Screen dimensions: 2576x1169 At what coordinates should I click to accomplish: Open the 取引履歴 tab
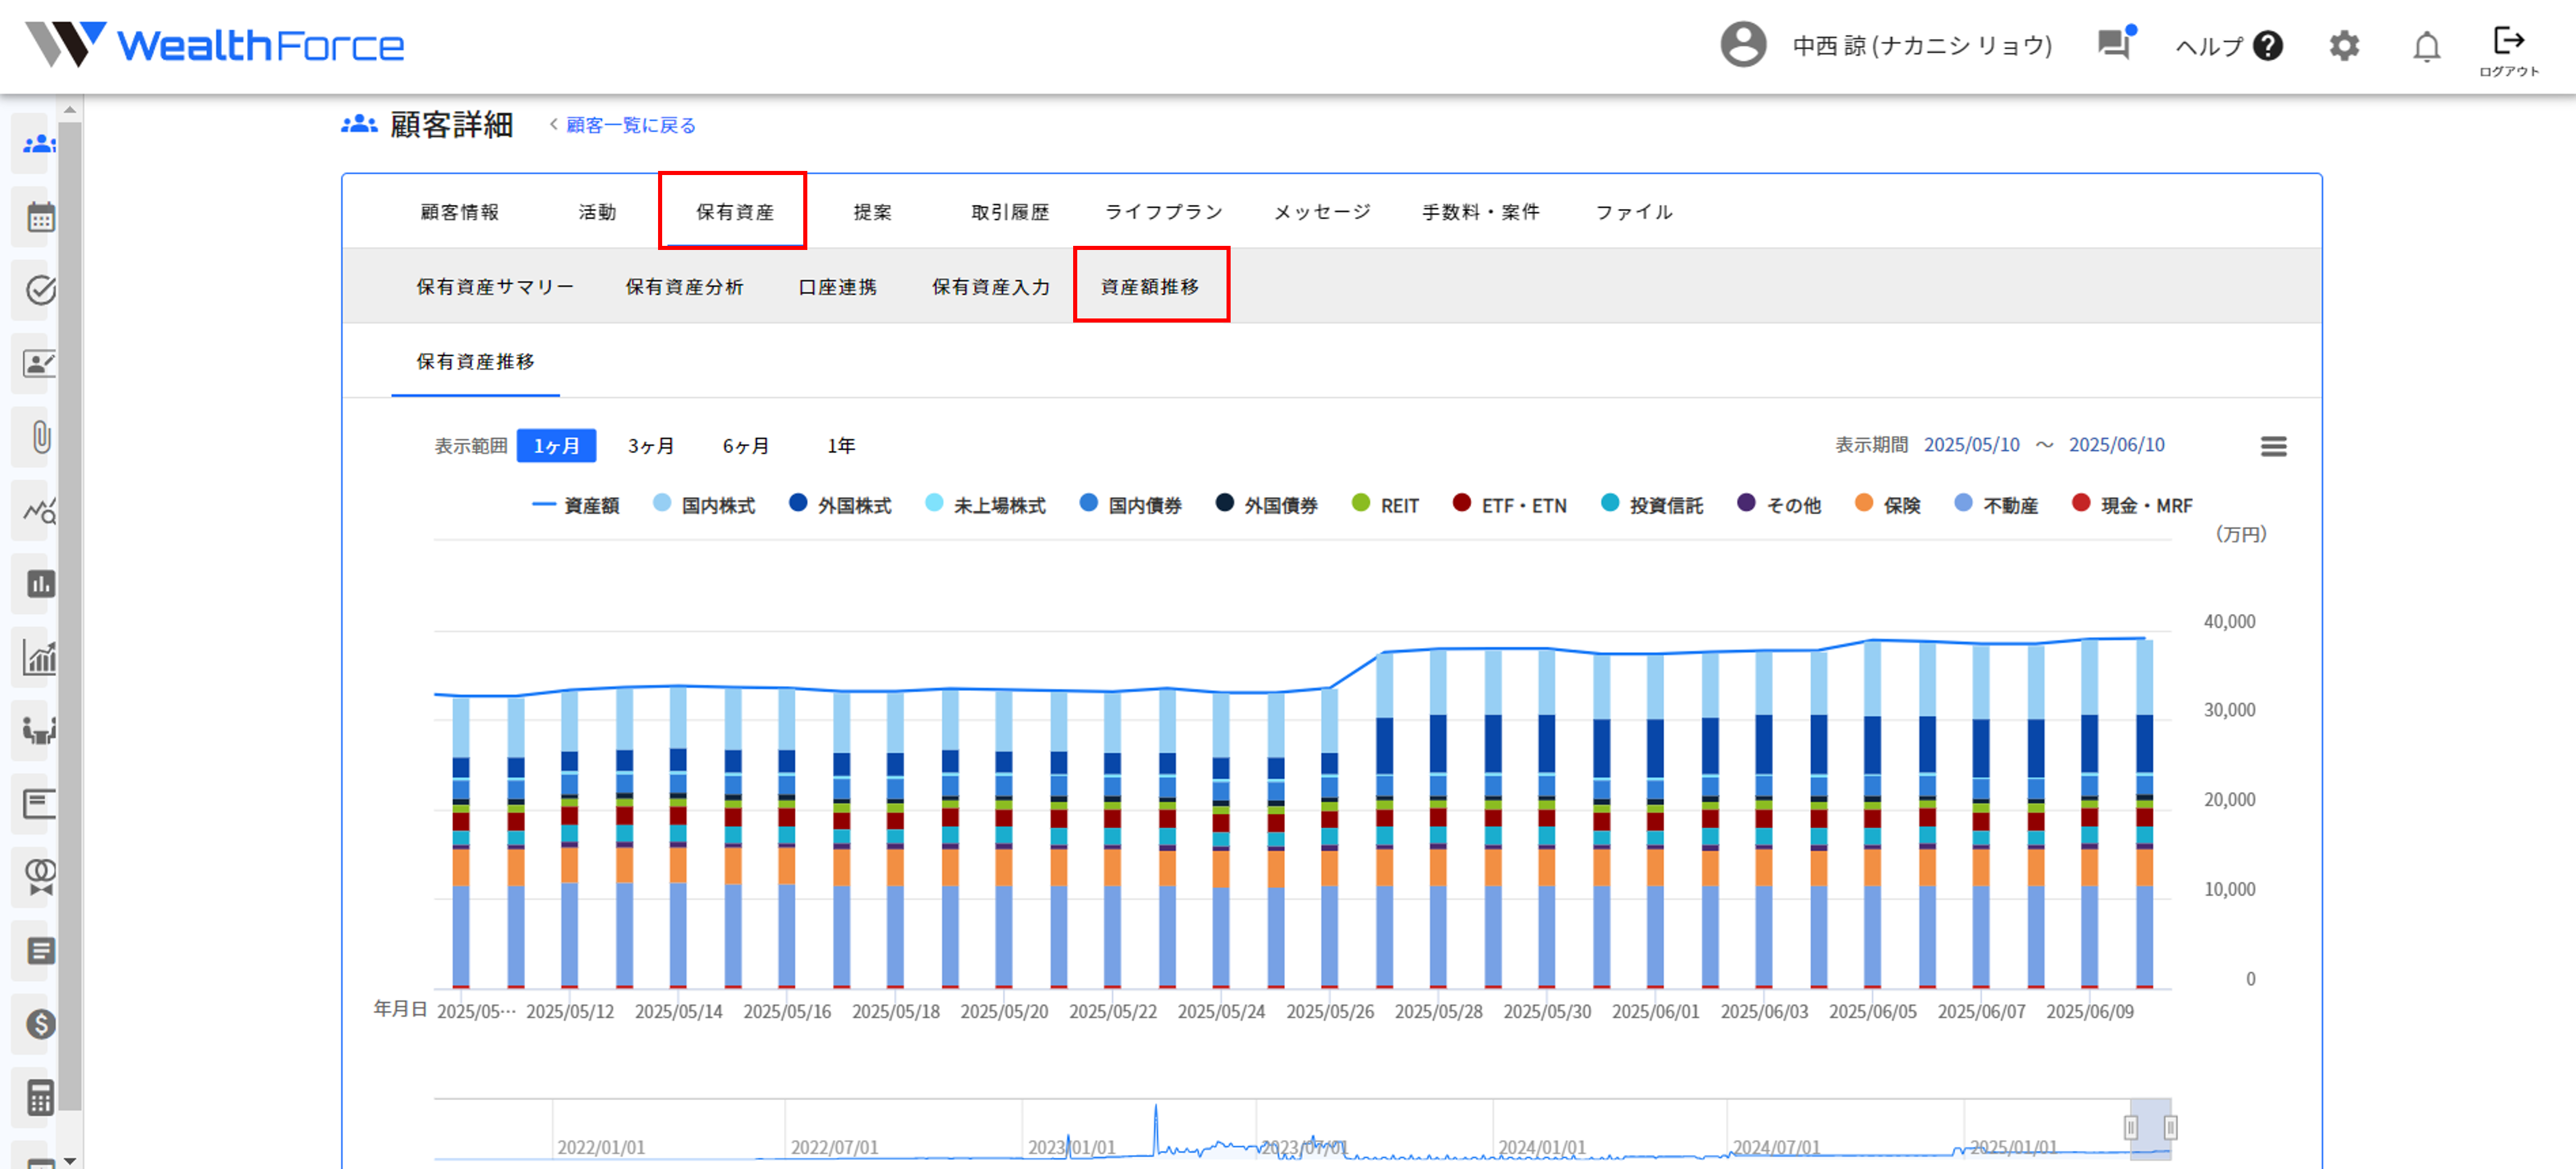click(1010, 211)
